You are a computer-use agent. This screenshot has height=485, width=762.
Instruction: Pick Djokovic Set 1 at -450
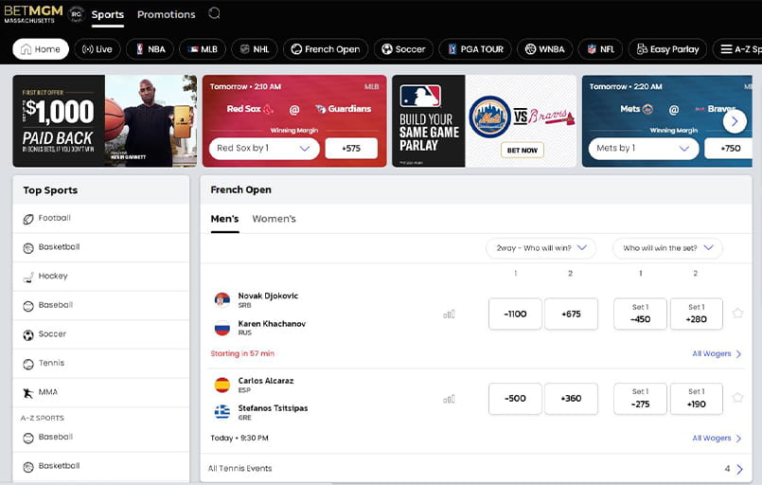click(x=640, y=314)
